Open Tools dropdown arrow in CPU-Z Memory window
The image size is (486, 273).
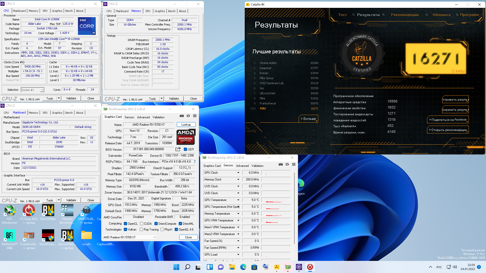coord(161,99)
